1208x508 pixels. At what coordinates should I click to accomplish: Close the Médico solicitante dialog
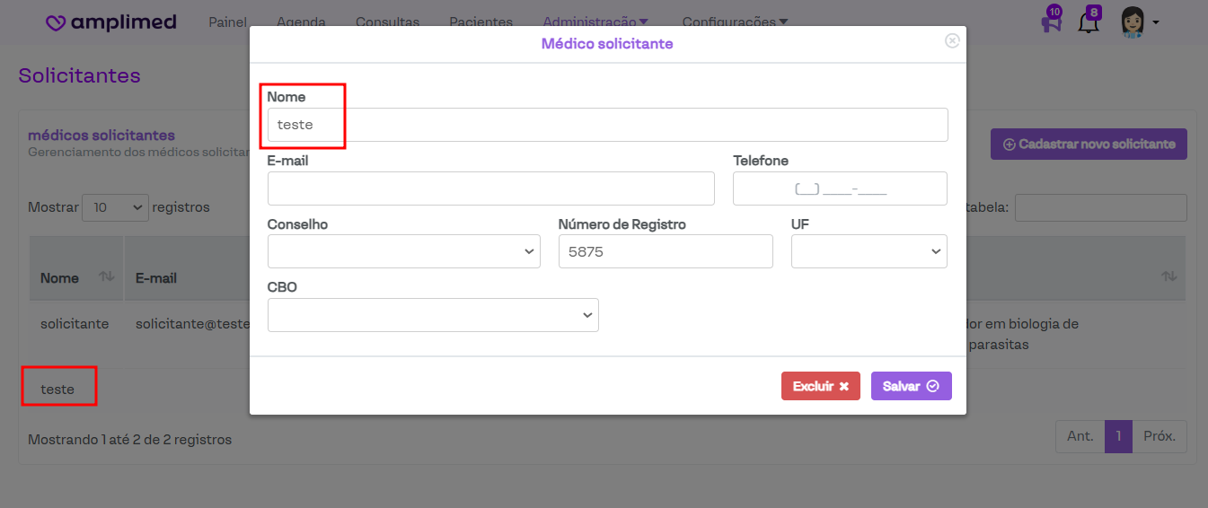[x=952, y=41]
